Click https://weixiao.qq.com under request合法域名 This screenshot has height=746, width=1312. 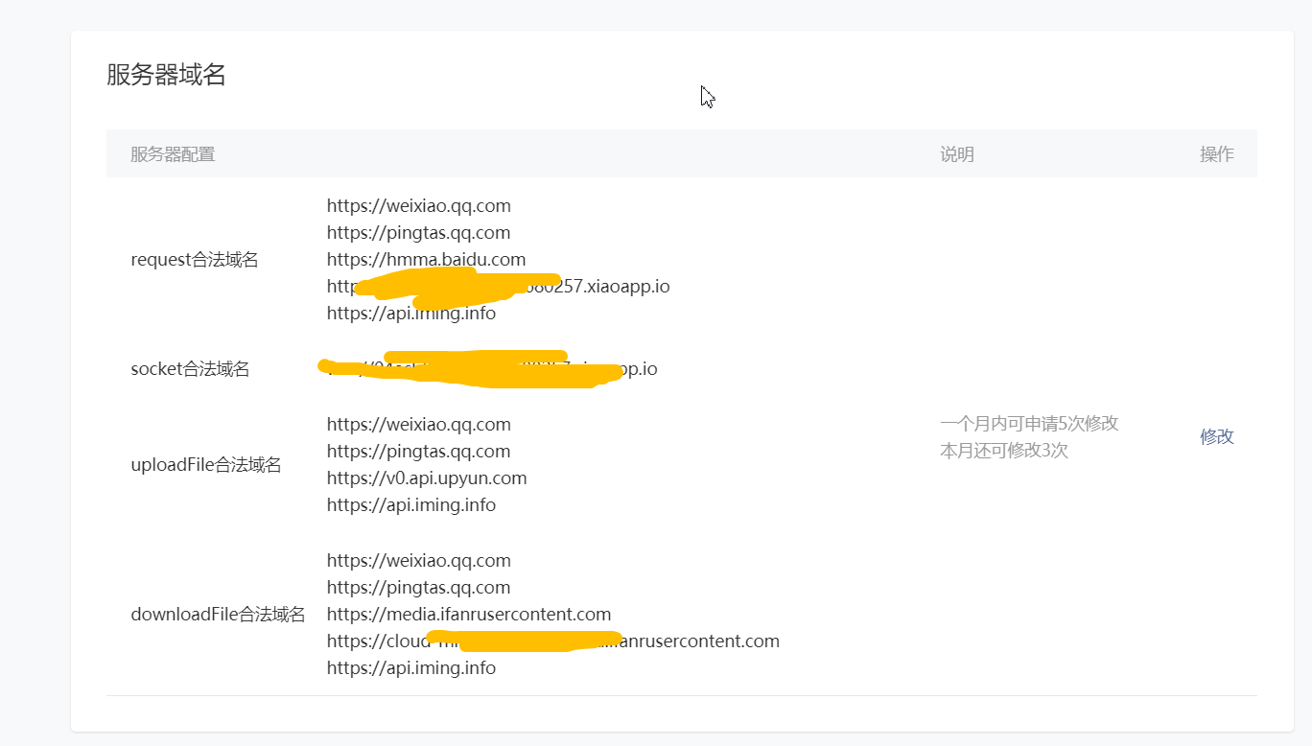pyautogui.click(x=418, y=205)
